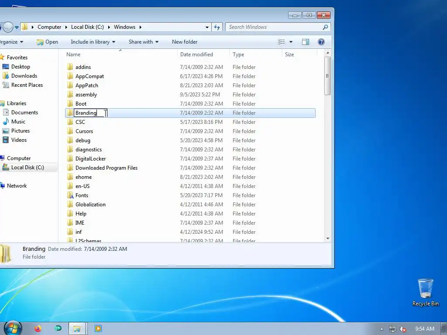Screen dimensions: 447x335
Task: Sort by Type column header
Action: click(x=238, y=55)
